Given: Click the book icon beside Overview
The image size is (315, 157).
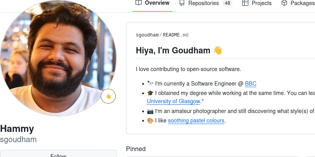Looking at the screenshot, I should 138,3.
